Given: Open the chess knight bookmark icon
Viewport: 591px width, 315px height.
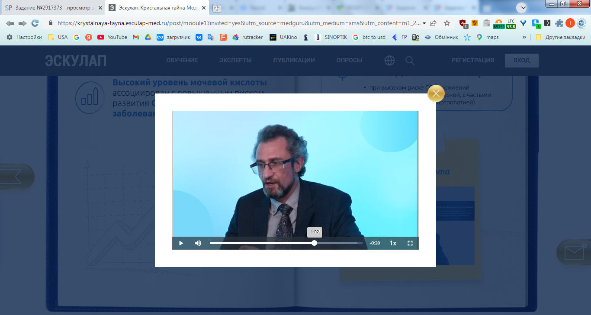Looking at the screenshot, I should tap(306, 37).
